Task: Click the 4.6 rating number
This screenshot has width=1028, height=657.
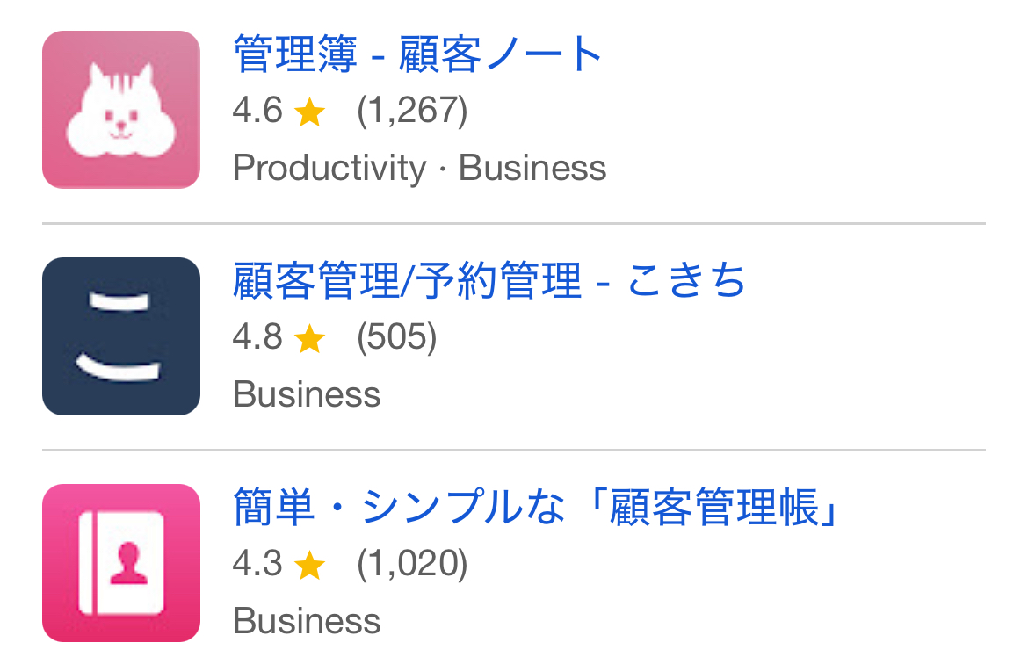Action: point(257,110)
